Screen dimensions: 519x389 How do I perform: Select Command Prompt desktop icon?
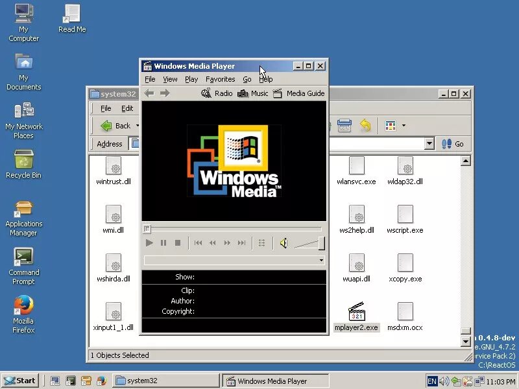coord(24,266)
